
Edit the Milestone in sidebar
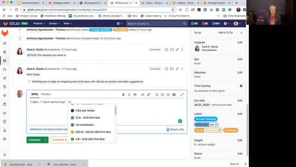[240, 72]
